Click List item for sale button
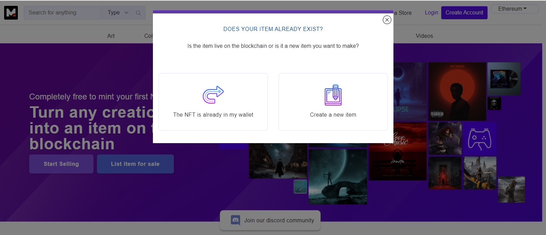The width and height of the screenshot is (546, 235). pos(135,164)
